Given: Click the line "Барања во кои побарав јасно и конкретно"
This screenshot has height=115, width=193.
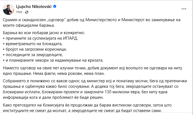Looking at the screenshot, I should click(x=44, y=33).
